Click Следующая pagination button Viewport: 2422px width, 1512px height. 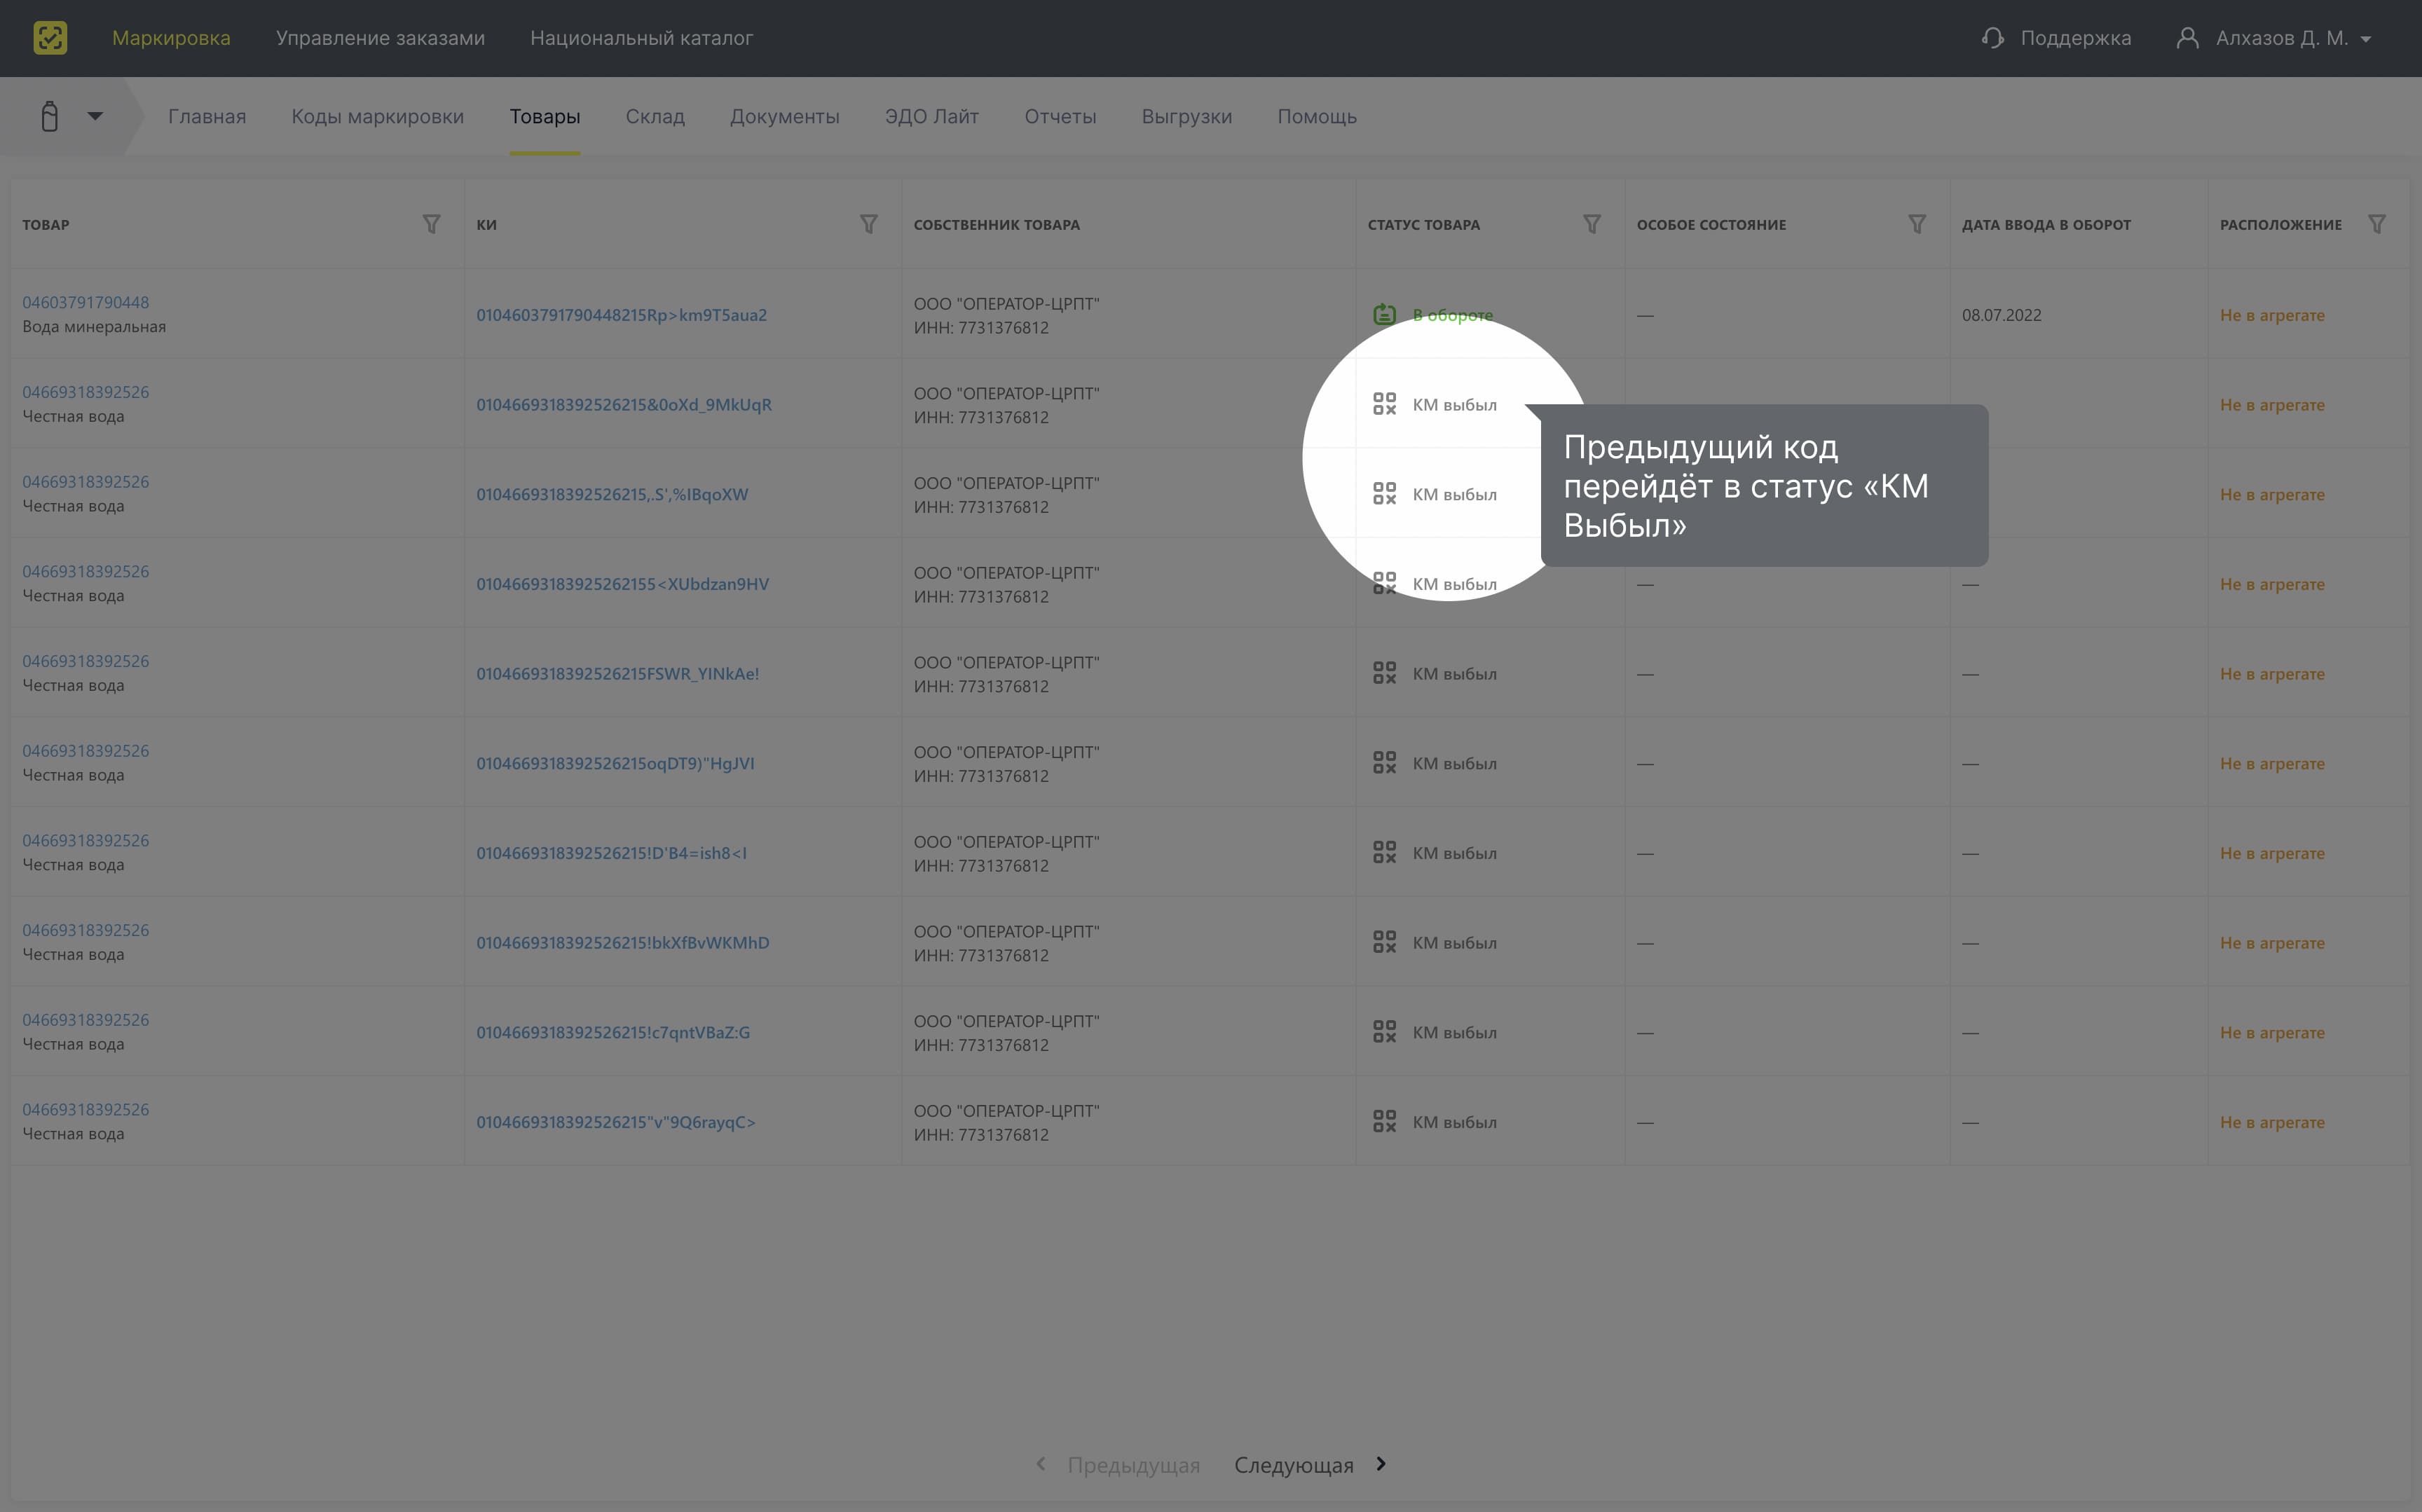point(1293,1465)
